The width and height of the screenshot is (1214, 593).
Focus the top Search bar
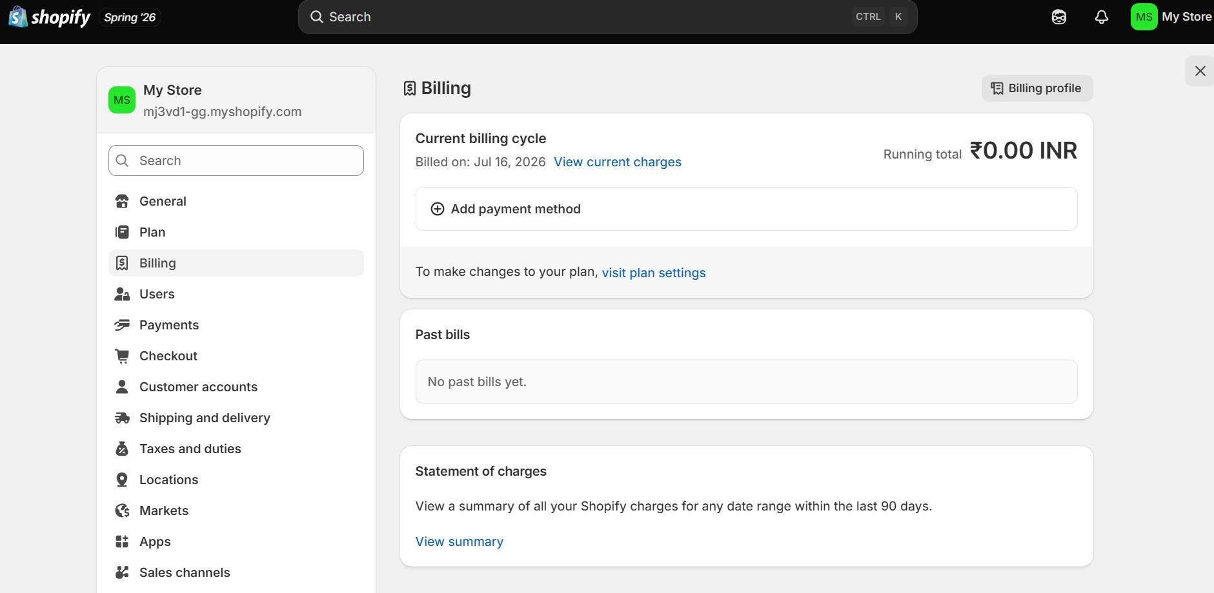(x=607, y=17)
